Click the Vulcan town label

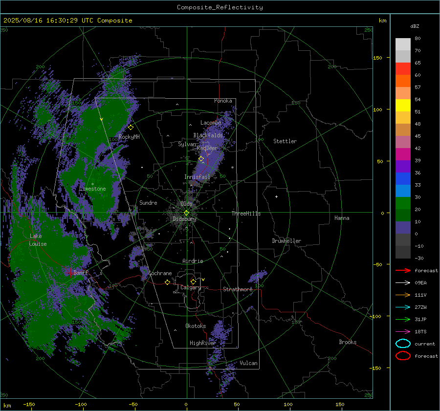[x=248, y=363]
